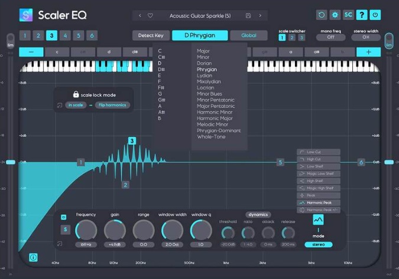Open help with the question mark icon
Image resolution: width=399 pixels, height=279 pixels.
coord(362,15)
